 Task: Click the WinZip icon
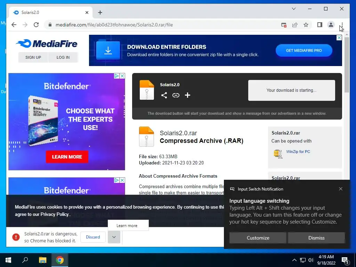(278, 154)
